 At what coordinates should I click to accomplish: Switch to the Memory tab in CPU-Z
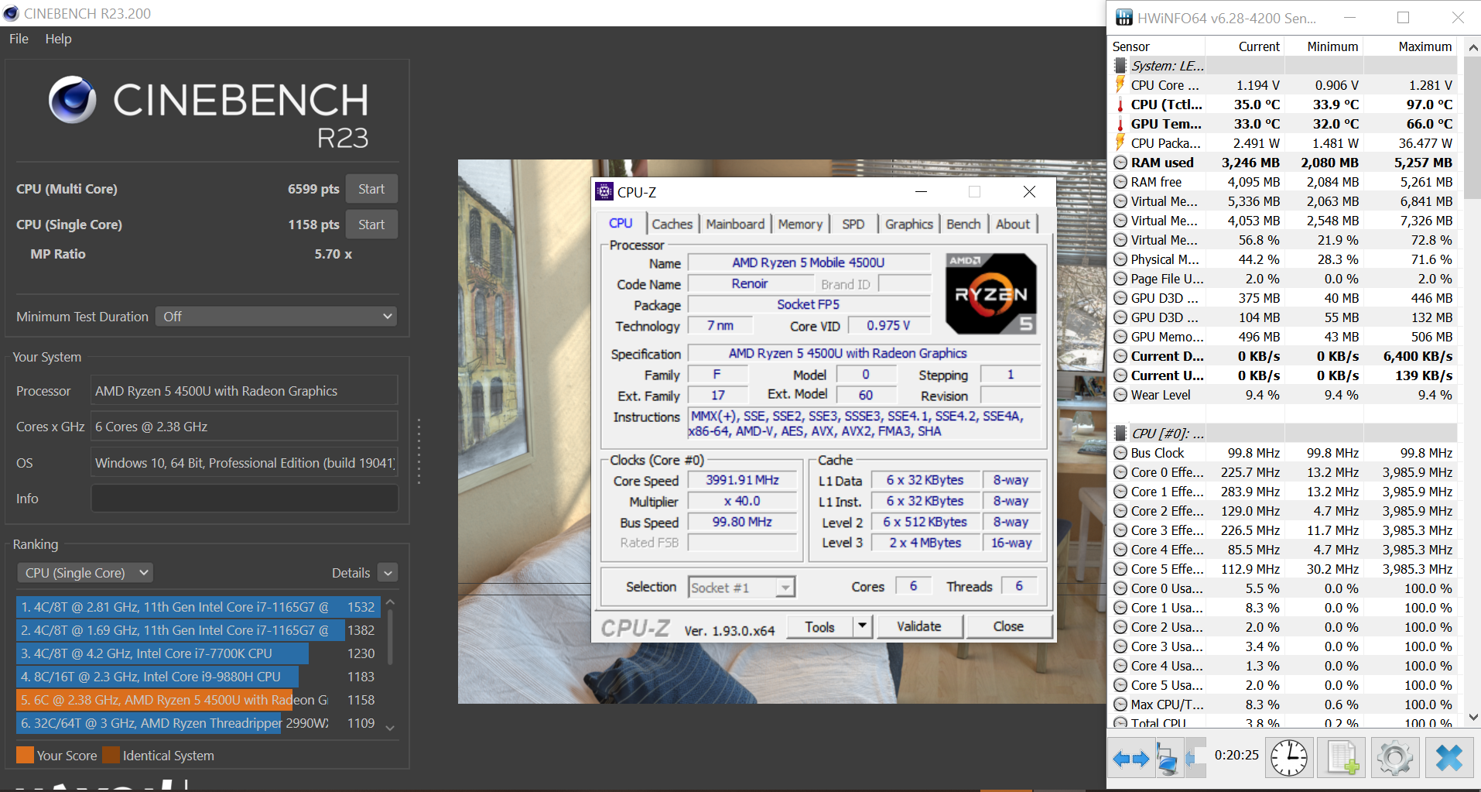[800, 224]
